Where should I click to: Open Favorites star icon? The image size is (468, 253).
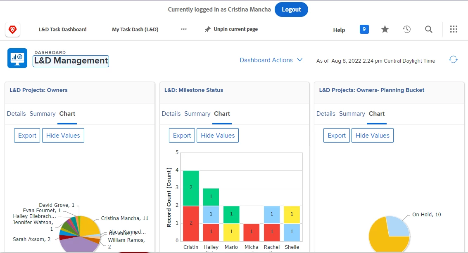click(385, 29)
